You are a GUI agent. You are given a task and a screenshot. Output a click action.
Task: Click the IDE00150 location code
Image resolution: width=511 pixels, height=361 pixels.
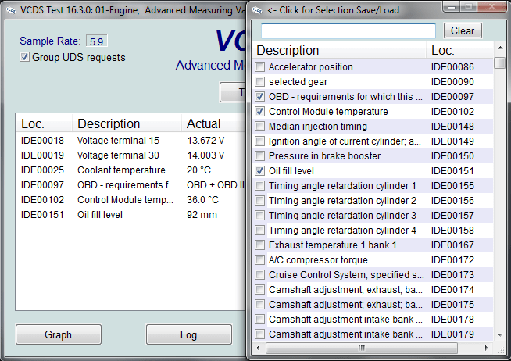[x=452, y=155]
